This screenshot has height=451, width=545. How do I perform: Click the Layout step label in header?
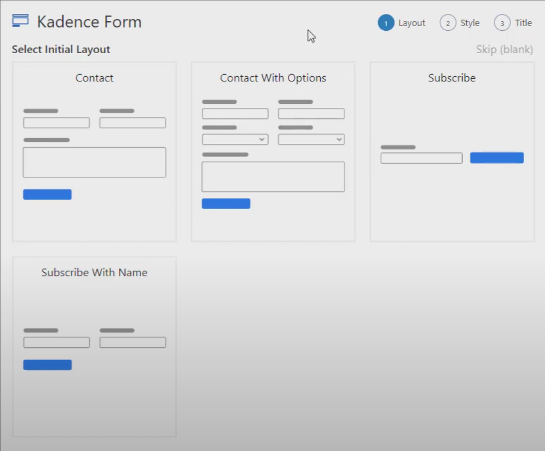tap(412, 22)
